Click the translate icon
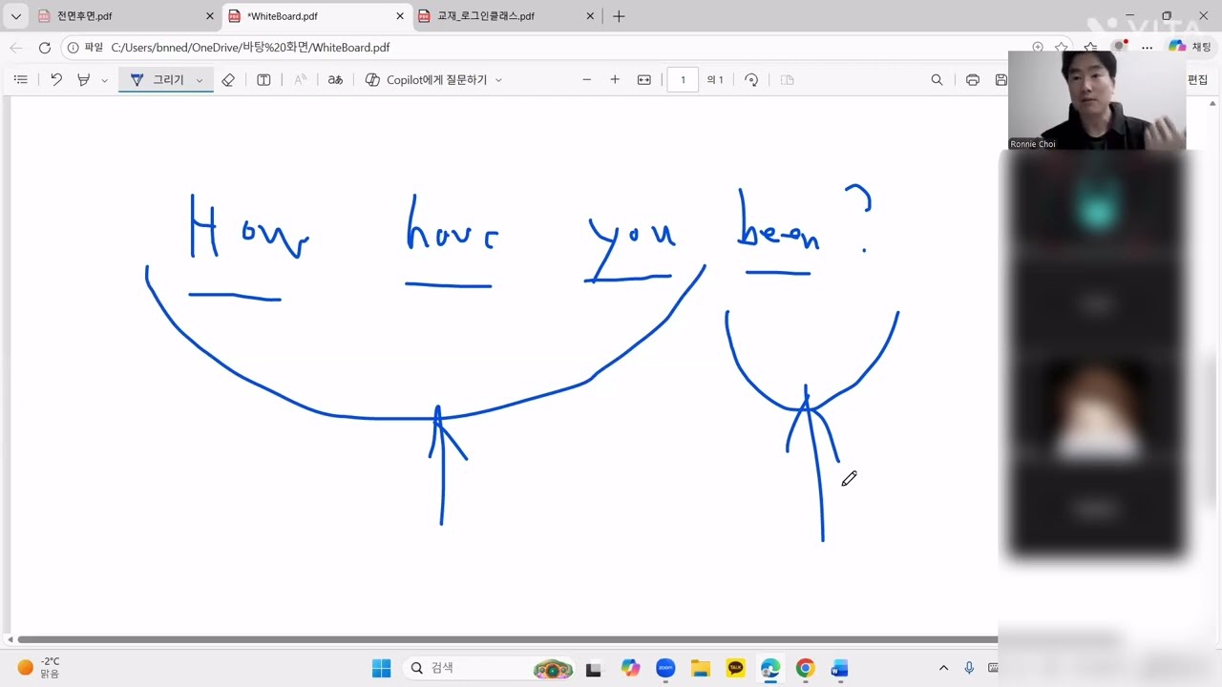The width and height of the screenshot is (1222, 687). [335, 80]
